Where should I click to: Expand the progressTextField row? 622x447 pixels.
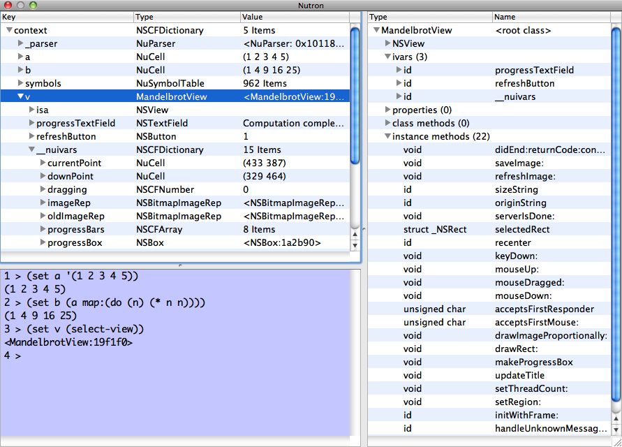(x=31, y=124)
